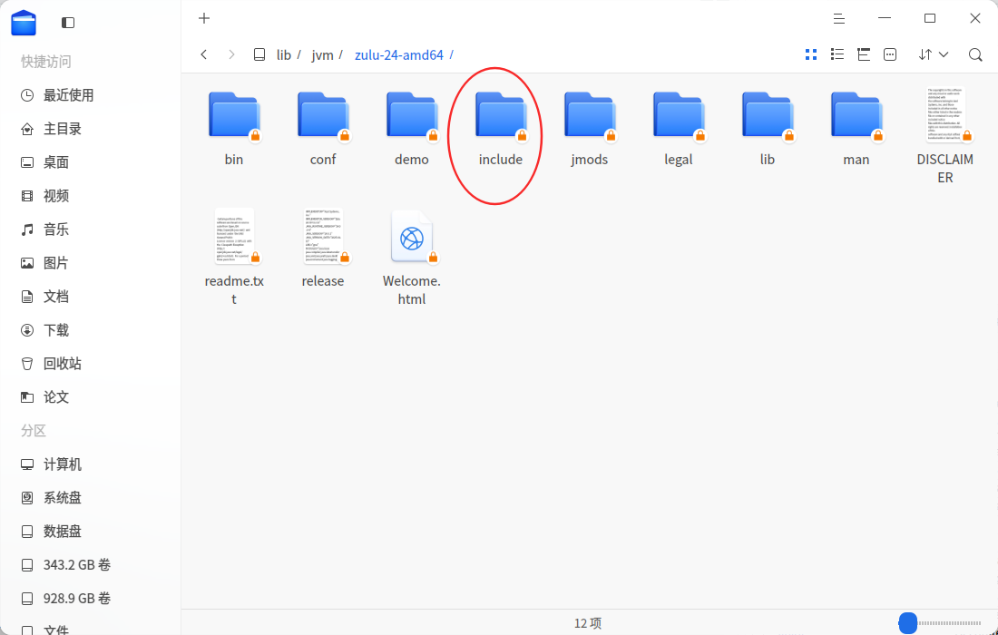Select the DISCLAIMER file thumbnail
Viewport: 998px width, 635px height.
point(945,114)
